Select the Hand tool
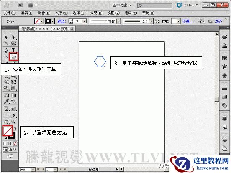Screen dimensions: 231x173 [6, 122]
